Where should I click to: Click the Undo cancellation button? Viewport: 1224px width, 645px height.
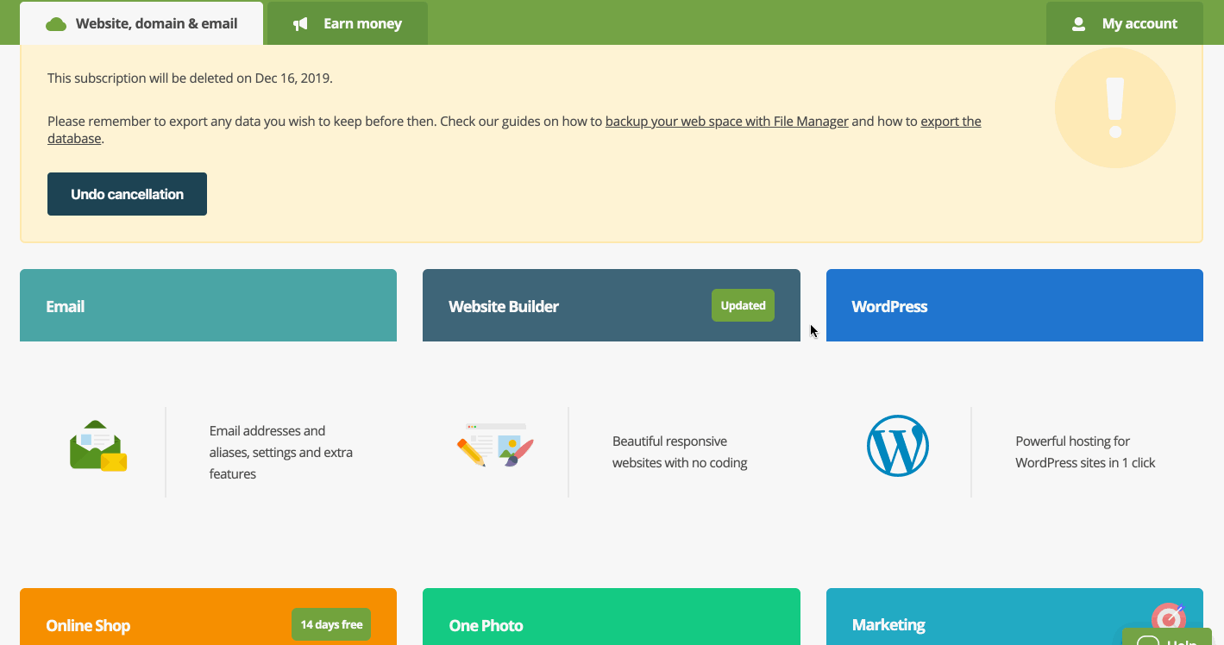[x=127, y=194]
